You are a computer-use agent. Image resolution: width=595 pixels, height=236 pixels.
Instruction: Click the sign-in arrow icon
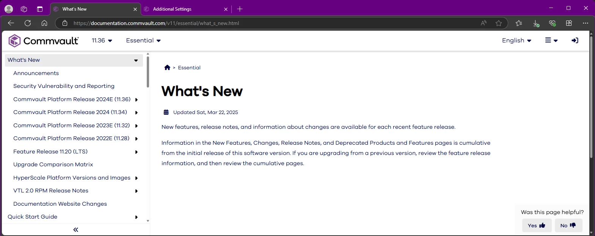pos(575,41)
